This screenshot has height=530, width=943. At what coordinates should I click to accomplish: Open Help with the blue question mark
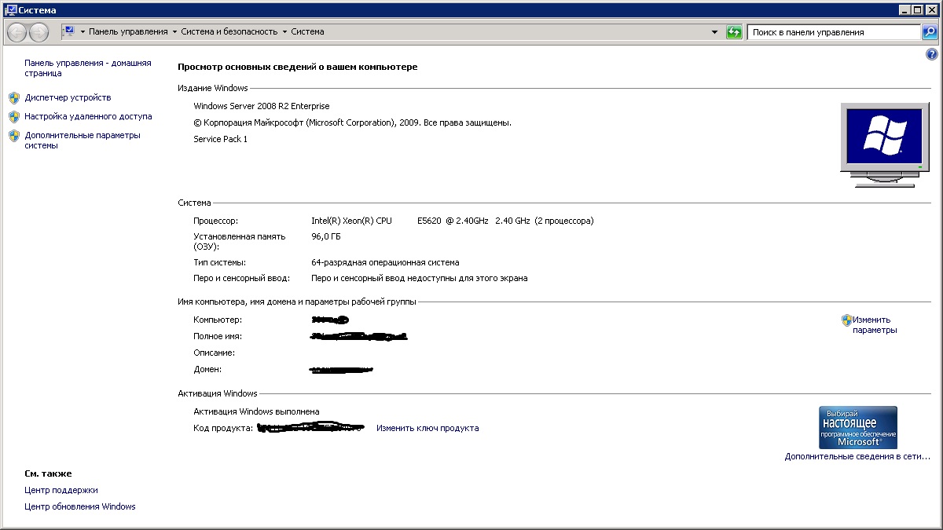click(932, 54)
